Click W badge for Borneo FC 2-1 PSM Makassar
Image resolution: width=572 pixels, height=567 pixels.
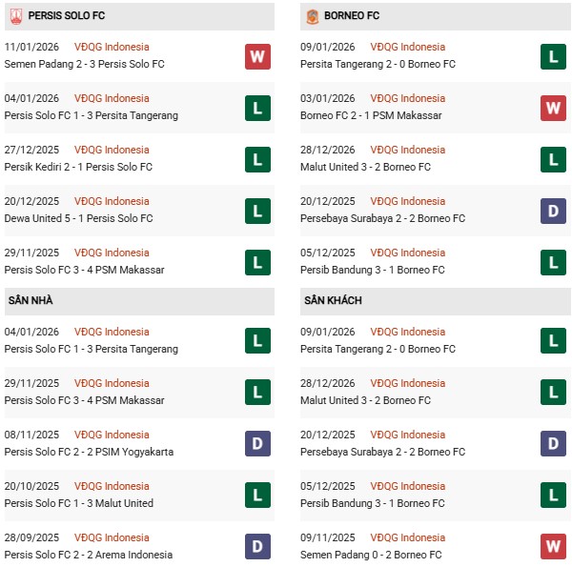(553, 108)
